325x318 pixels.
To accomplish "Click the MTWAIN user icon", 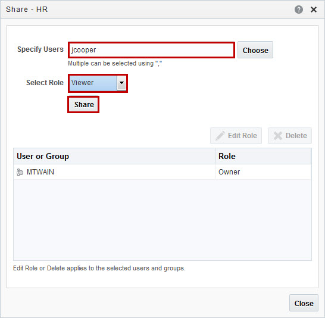I will (20, 172).
